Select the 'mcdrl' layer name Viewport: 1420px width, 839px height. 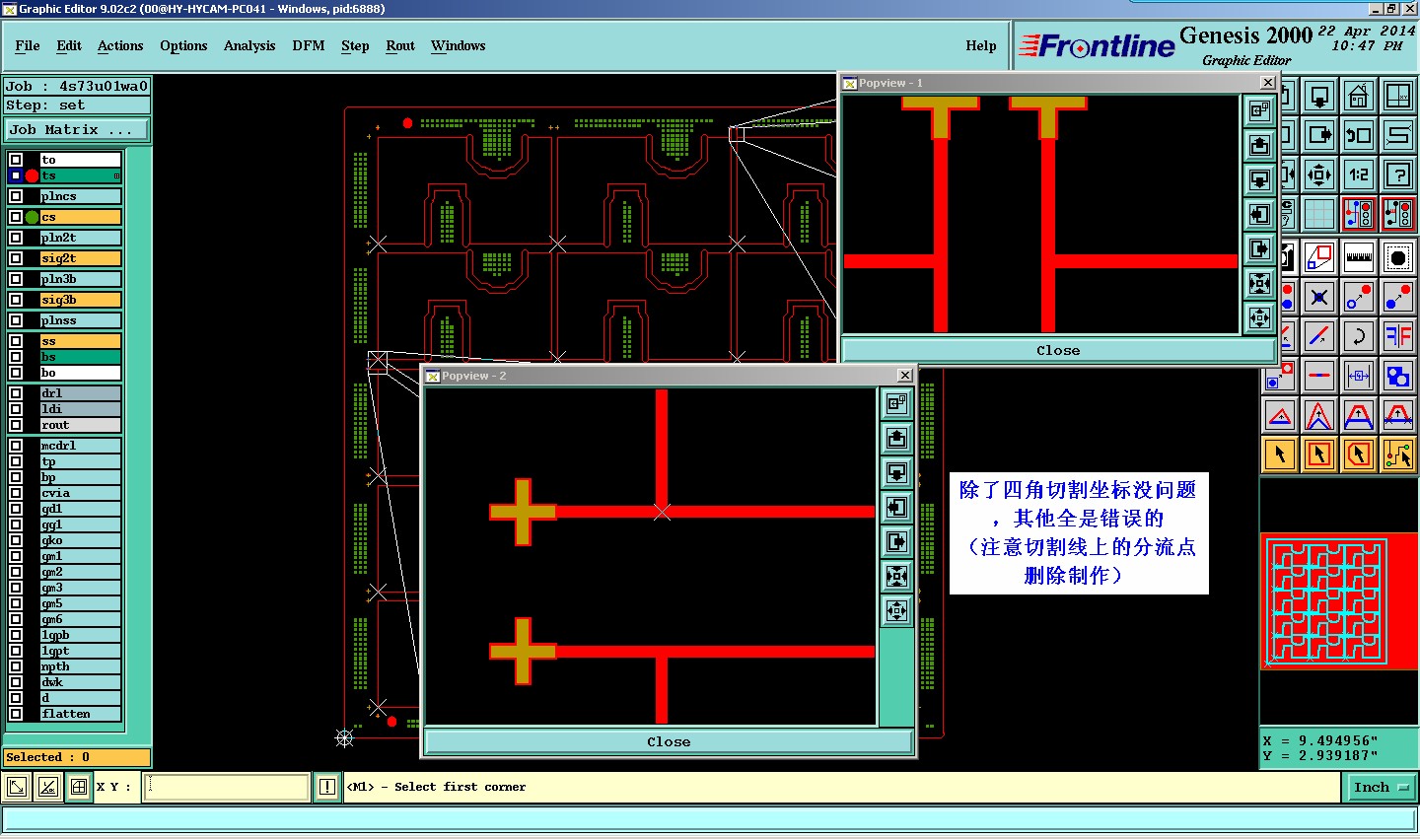pyautogui.click(x=80, y=446)
